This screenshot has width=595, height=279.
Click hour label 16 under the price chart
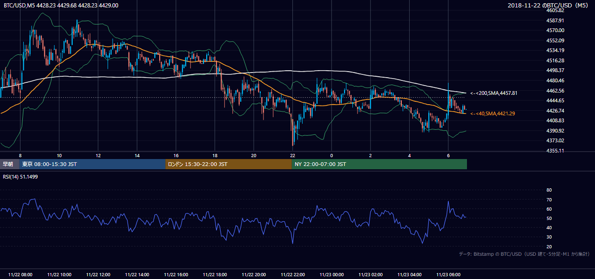click(176, 155)
